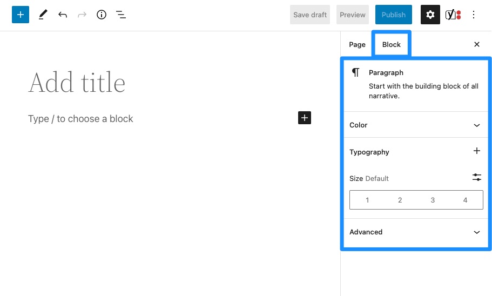Toggle the Settings gear sidebar
492x296 pixels.
(x=430, y=15)
